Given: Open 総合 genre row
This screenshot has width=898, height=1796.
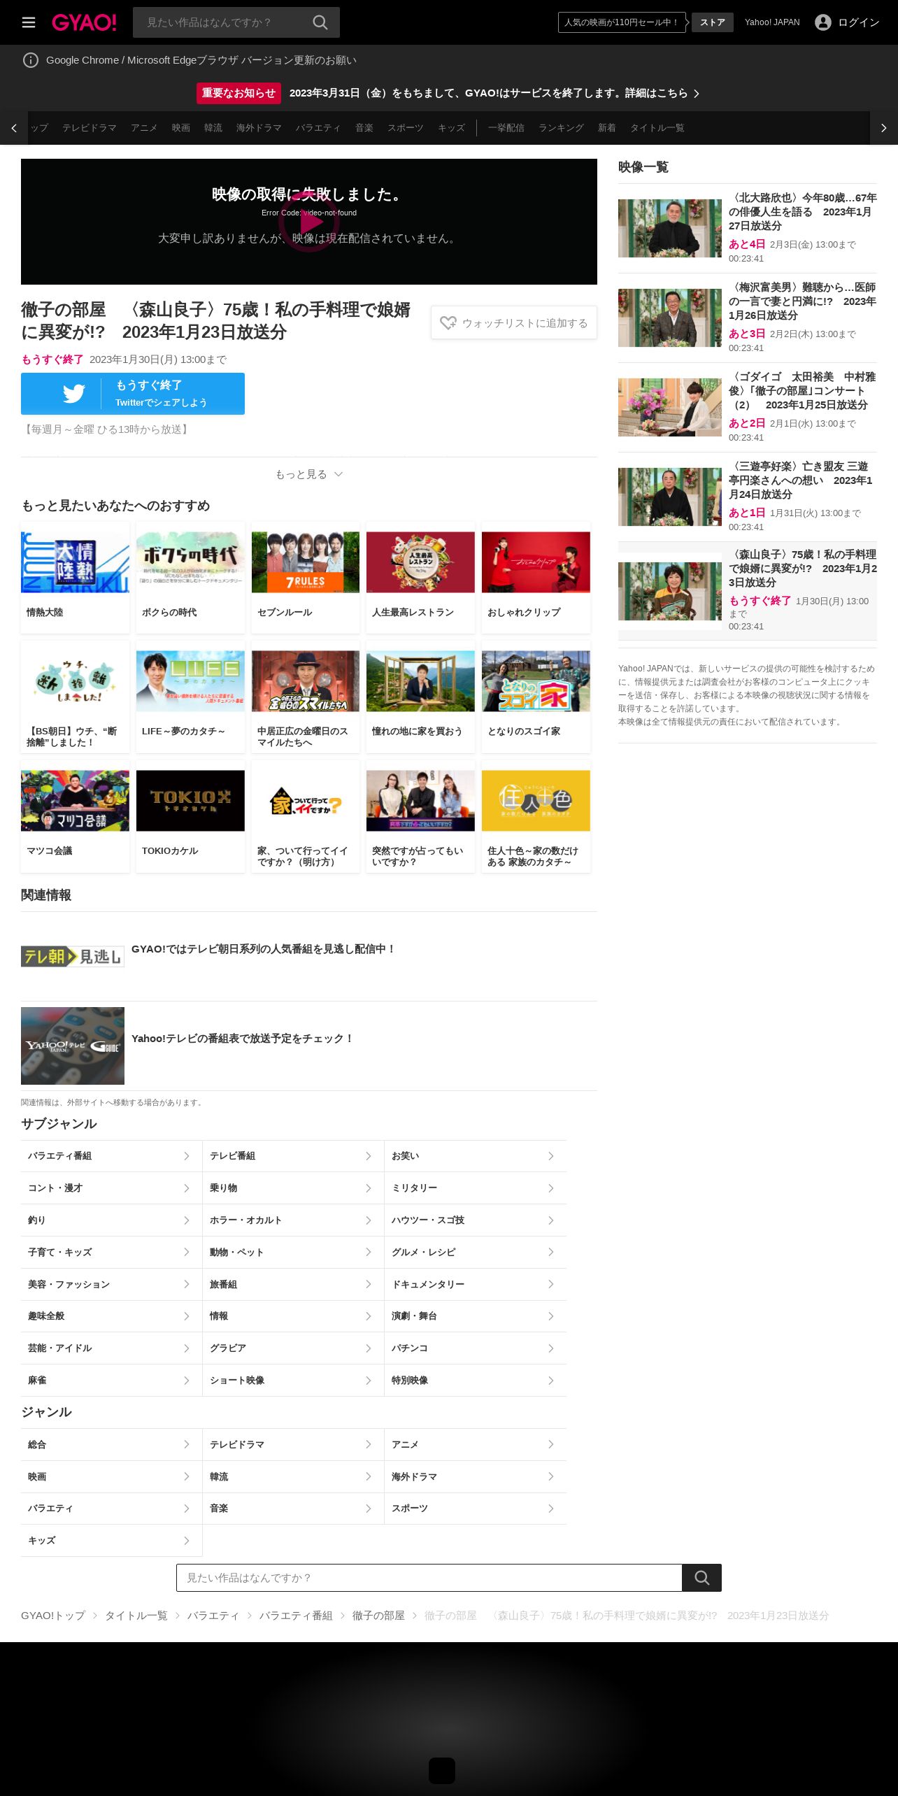Looking at the screenshot, I should [111, 1444].
